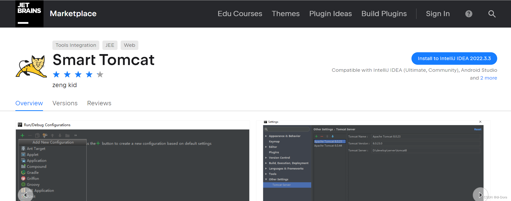This screenshot has height=201, width=511.
Task: Select the Web tag
Action: (130, 45)
